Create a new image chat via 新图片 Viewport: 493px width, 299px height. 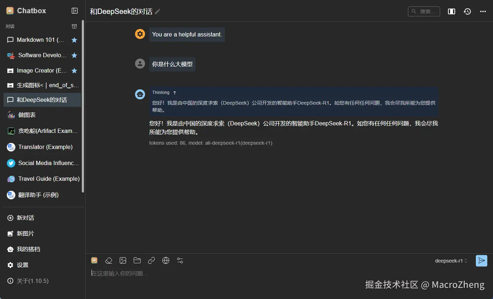pyautogui.click(x=43, y=234)
